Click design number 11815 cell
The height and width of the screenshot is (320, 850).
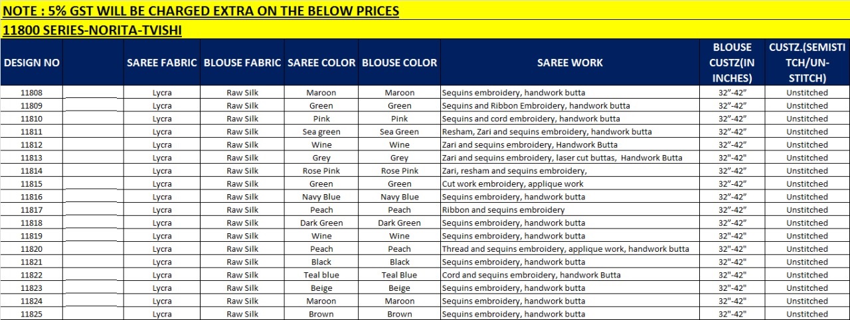pyautogui.click(x=32, y=184)
